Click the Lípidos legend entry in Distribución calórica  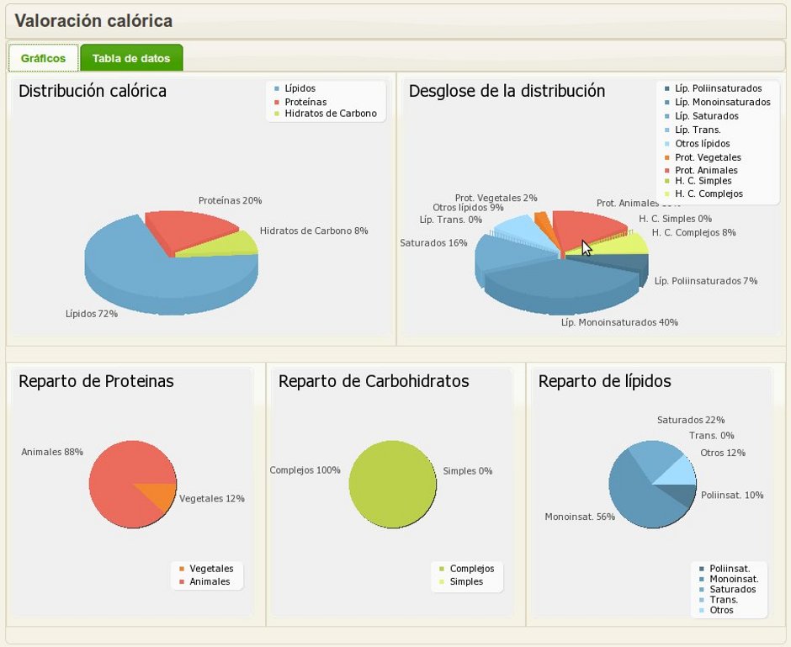[x=295, y=88]
